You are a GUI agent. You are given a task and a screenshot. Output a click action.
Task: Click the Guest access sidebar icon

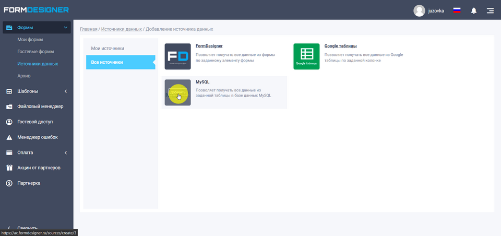point(9,122)
